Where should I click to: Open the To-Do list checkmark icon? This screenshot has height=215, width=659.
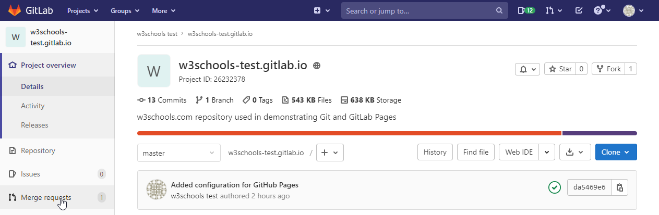[x=579, y=10]
